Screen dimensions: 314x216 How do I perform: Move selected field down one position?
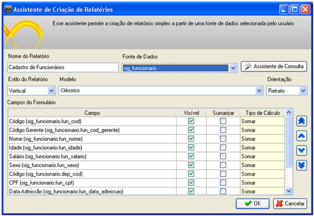click(x=301, y=150)
